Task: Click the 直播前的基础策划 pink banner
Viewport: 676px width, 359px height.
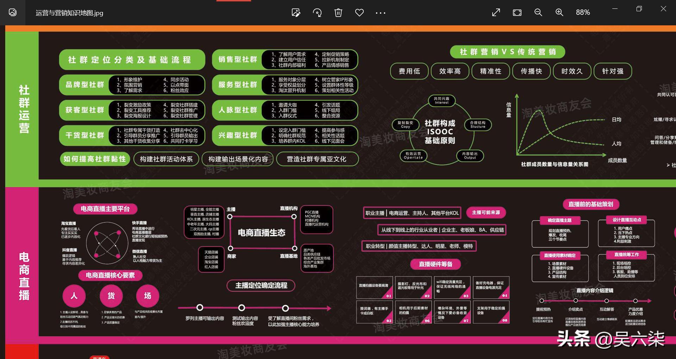Action: 590,204
